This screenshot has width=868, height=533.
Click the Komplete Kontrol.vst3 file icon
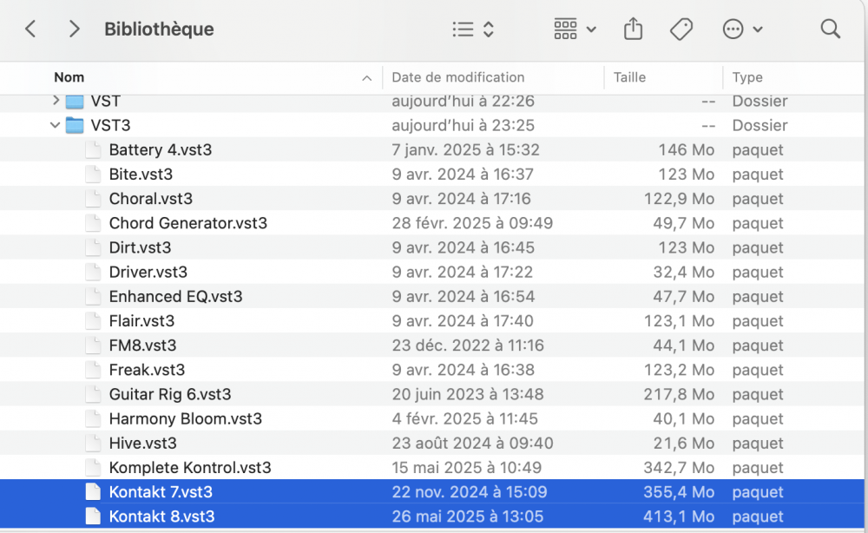point(93,467)
